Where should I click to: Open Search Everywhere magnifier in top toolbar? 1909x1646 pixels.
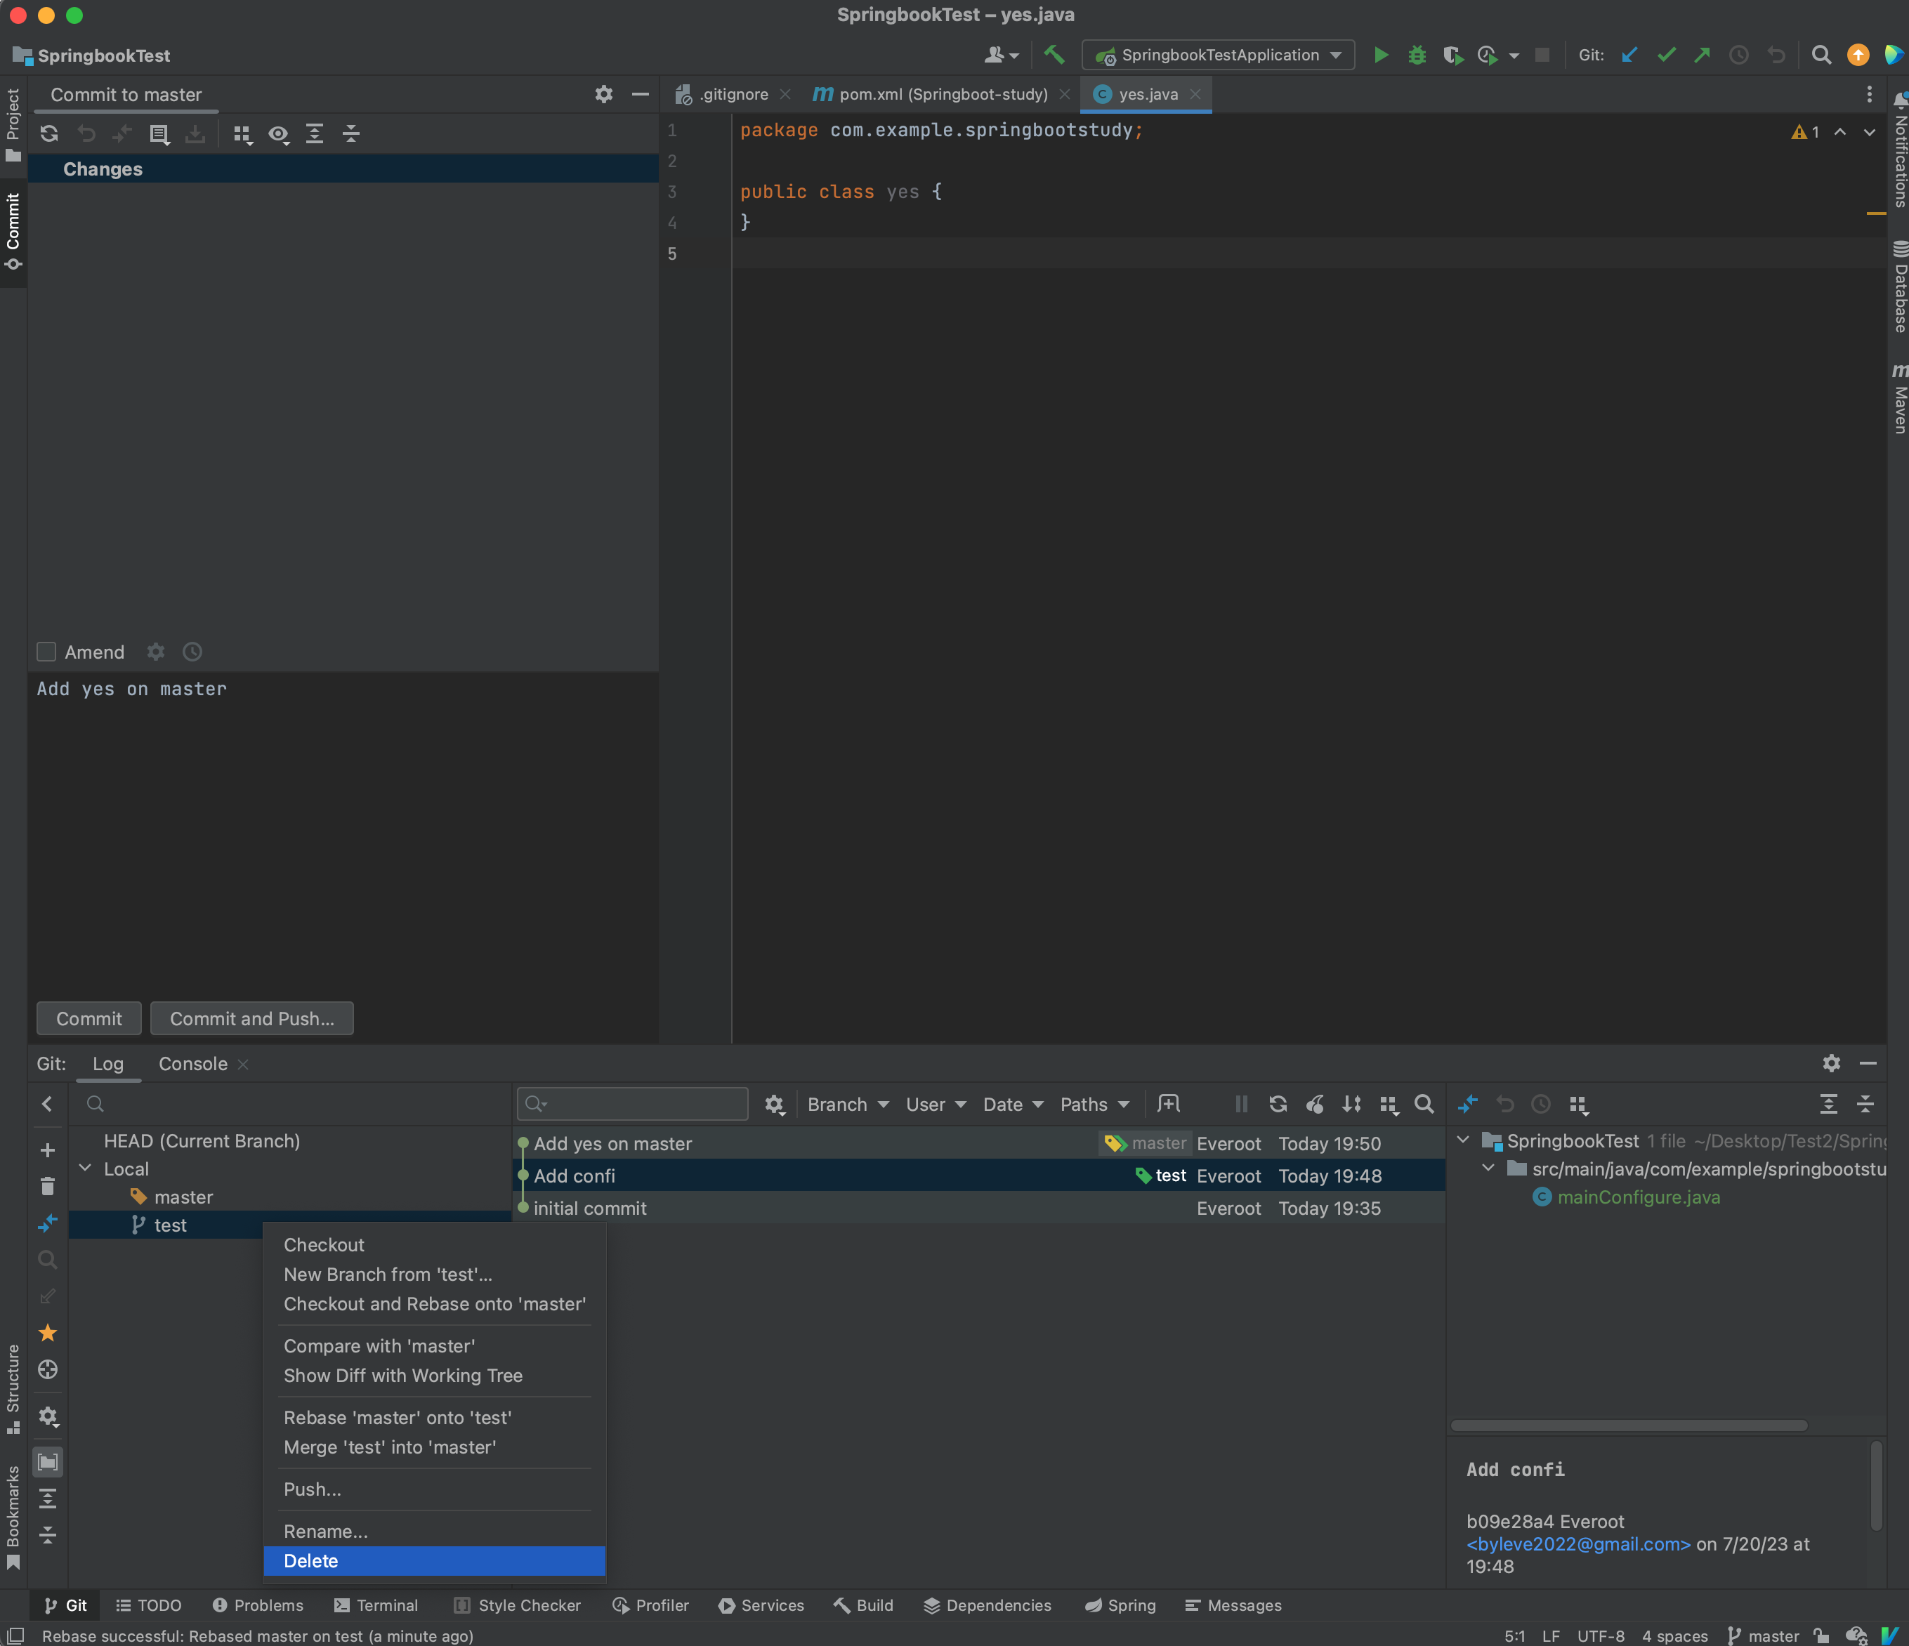(x=1821, y=55)
